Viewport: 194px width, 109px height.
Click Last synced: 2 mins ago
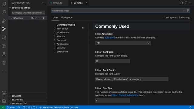coord(177,18)
